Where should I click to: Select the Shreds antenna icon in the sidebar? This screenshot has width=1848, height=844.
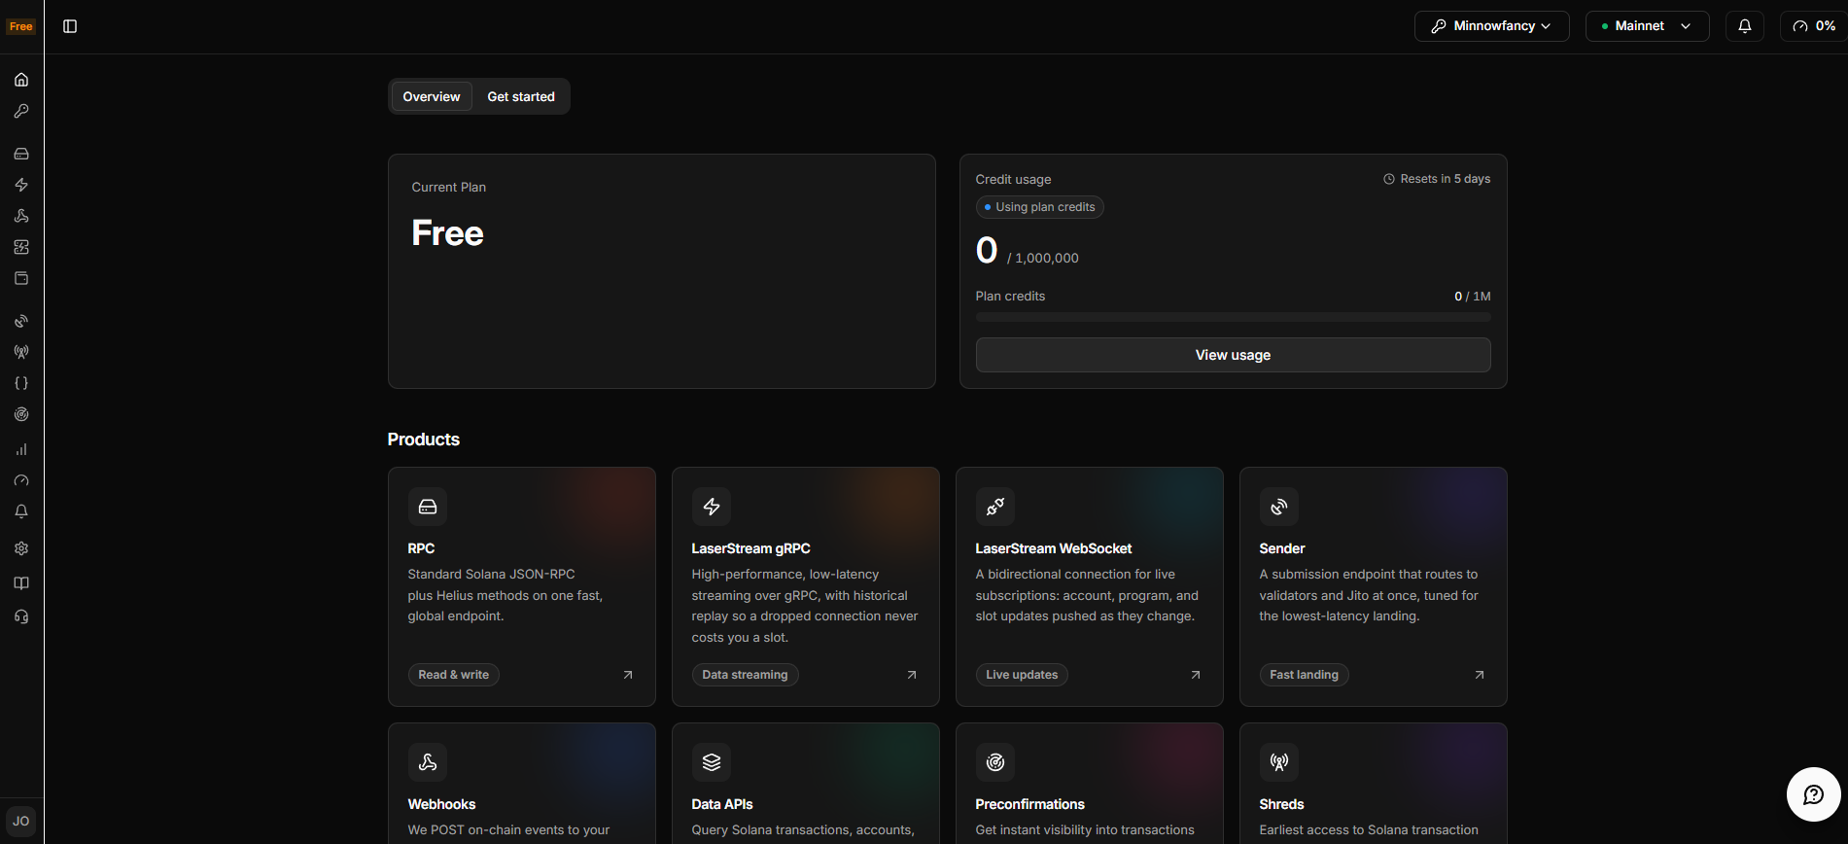point(21,352)
